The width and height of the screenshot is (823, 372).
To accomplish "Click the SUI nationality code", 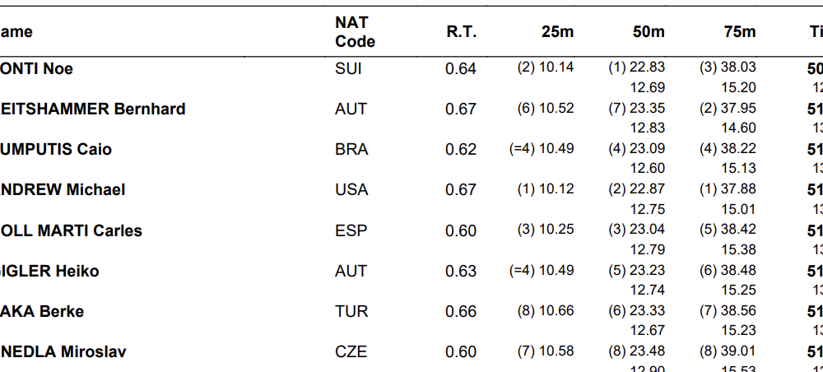I will point(348,68).
